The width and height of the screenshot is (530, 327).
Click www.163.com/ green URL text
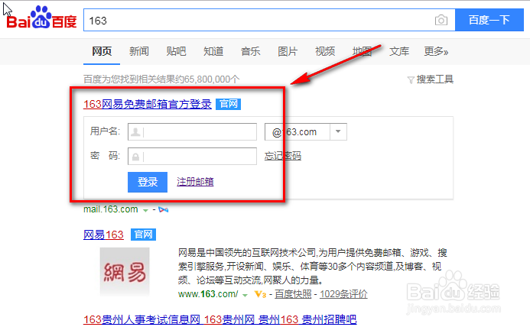coord(208,294)
